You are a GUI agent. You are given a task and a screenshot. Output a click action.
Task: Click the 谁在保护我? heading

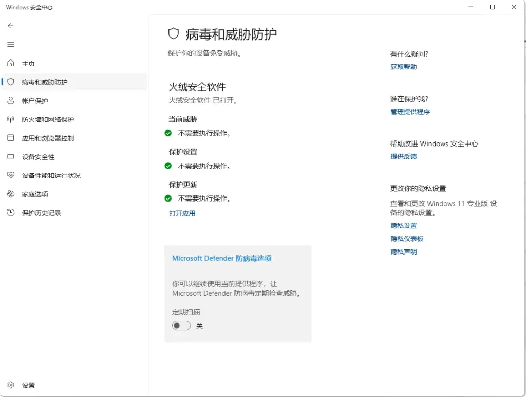pos(409,99)
